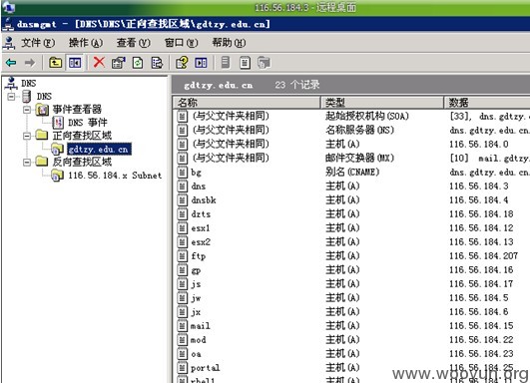The image size is (530, 383).
Task: Click the DNS console icon beside 文件 menu
Action: click(9, 43)
